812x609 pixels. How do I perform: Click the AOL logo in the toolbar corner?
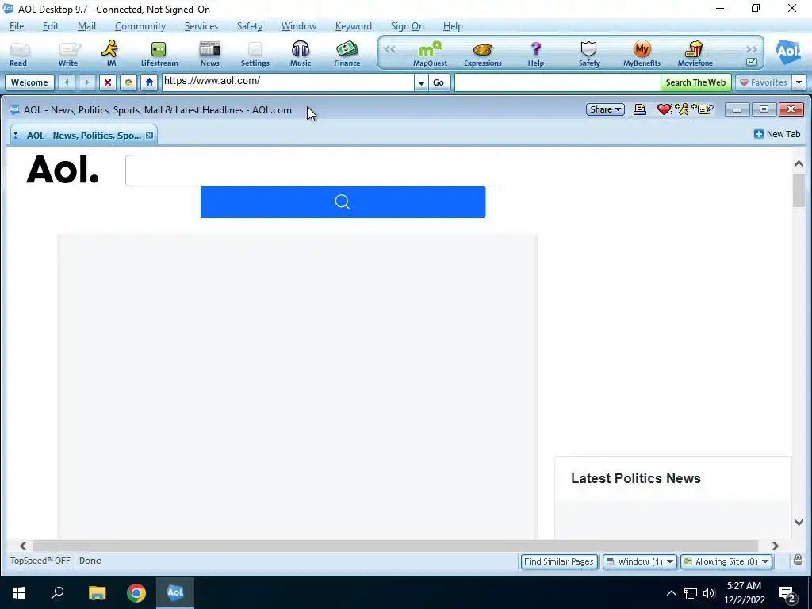(x=787, y=52)
